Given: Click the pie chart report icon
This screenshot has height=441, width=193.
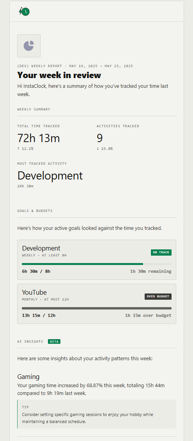Looking at the screenshot, I should tap(28, 46).
